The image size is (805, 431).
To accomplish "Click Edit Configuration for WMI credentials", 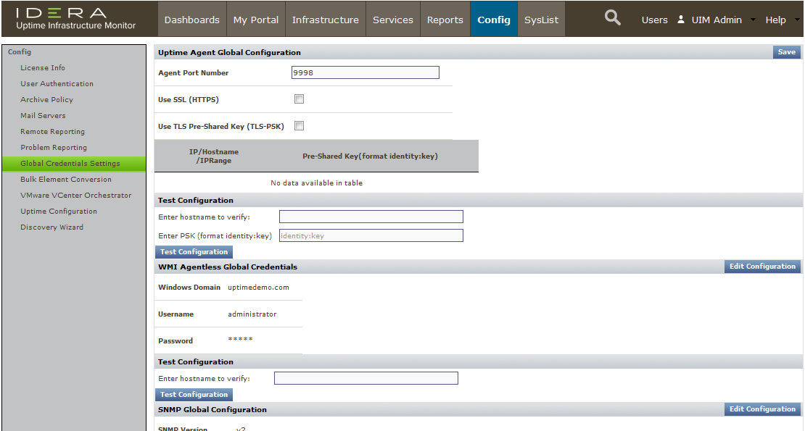I will [x=762, y=267].
